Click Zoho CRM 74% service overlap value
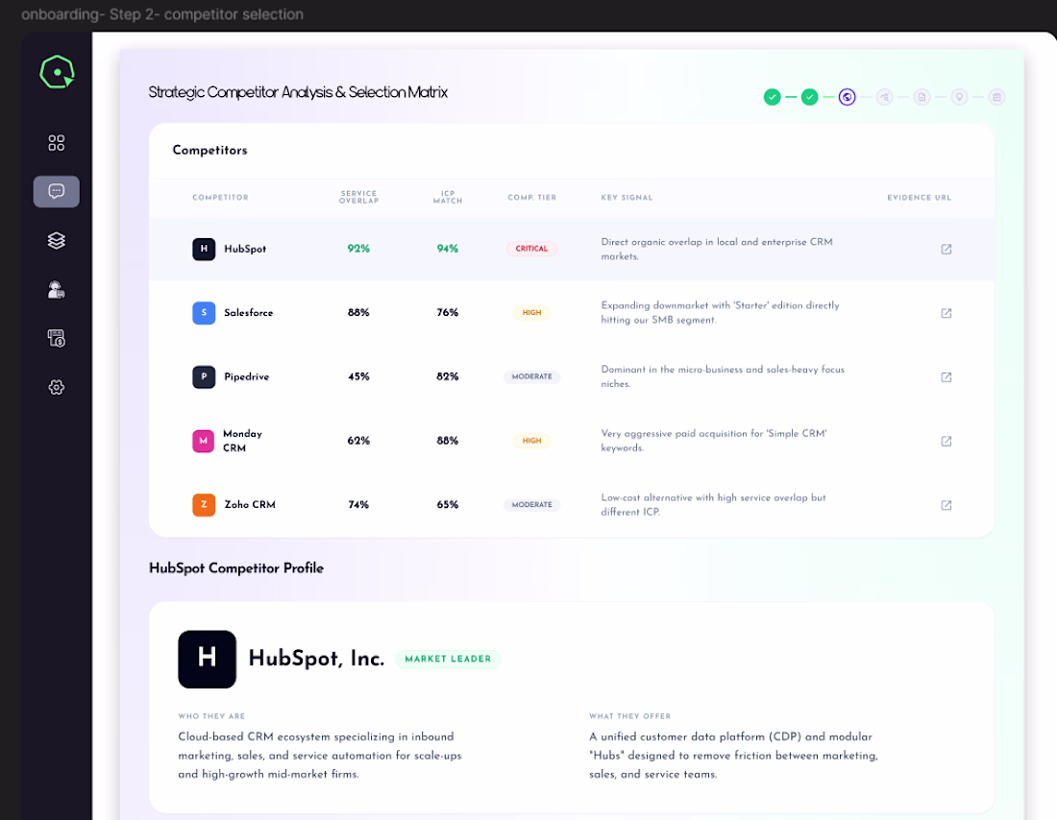The height and width of the screenshot is (820, 1057). [x=358, y=505]
